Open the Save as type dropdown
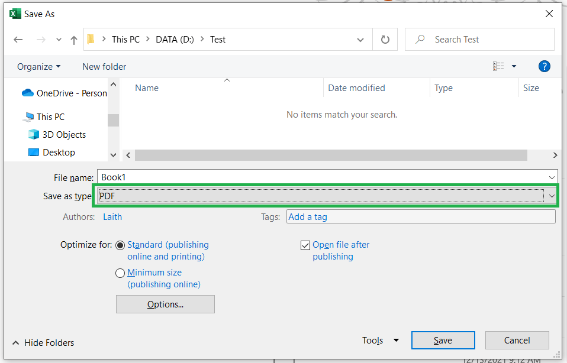 [552, 196]
